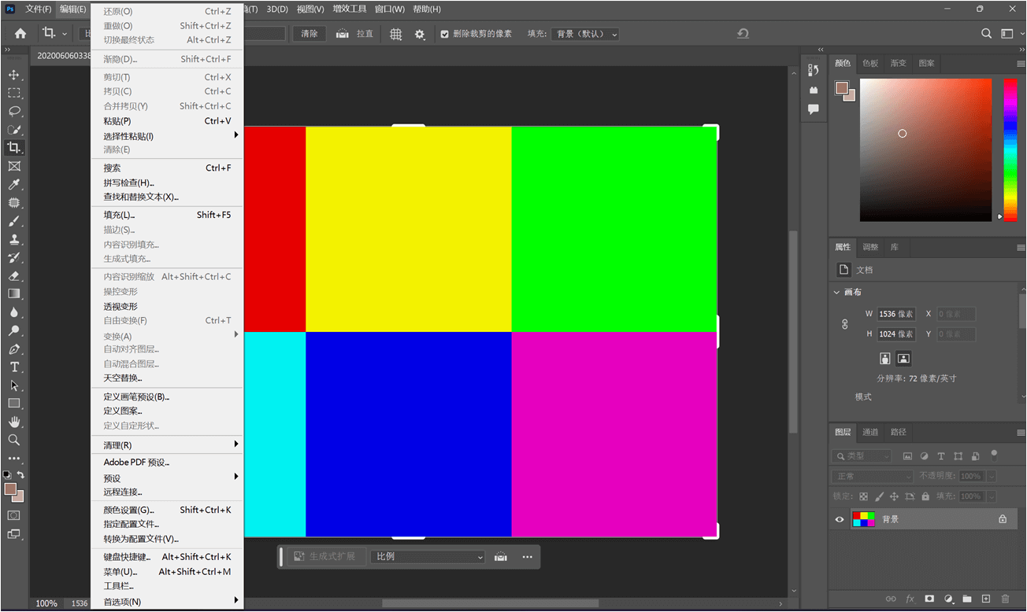Select the Horizontal Type tool

pyautogui.click(x=14, y=367)
